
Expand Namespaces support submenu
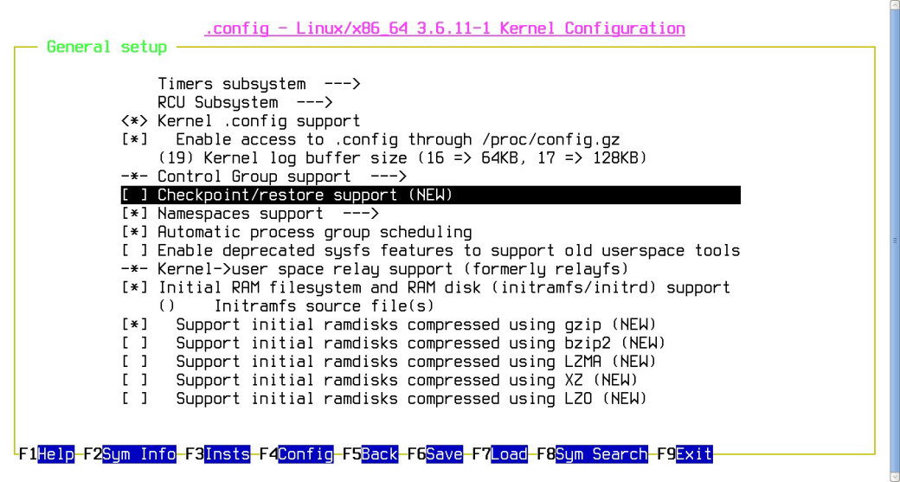click(x=267, y=214)
